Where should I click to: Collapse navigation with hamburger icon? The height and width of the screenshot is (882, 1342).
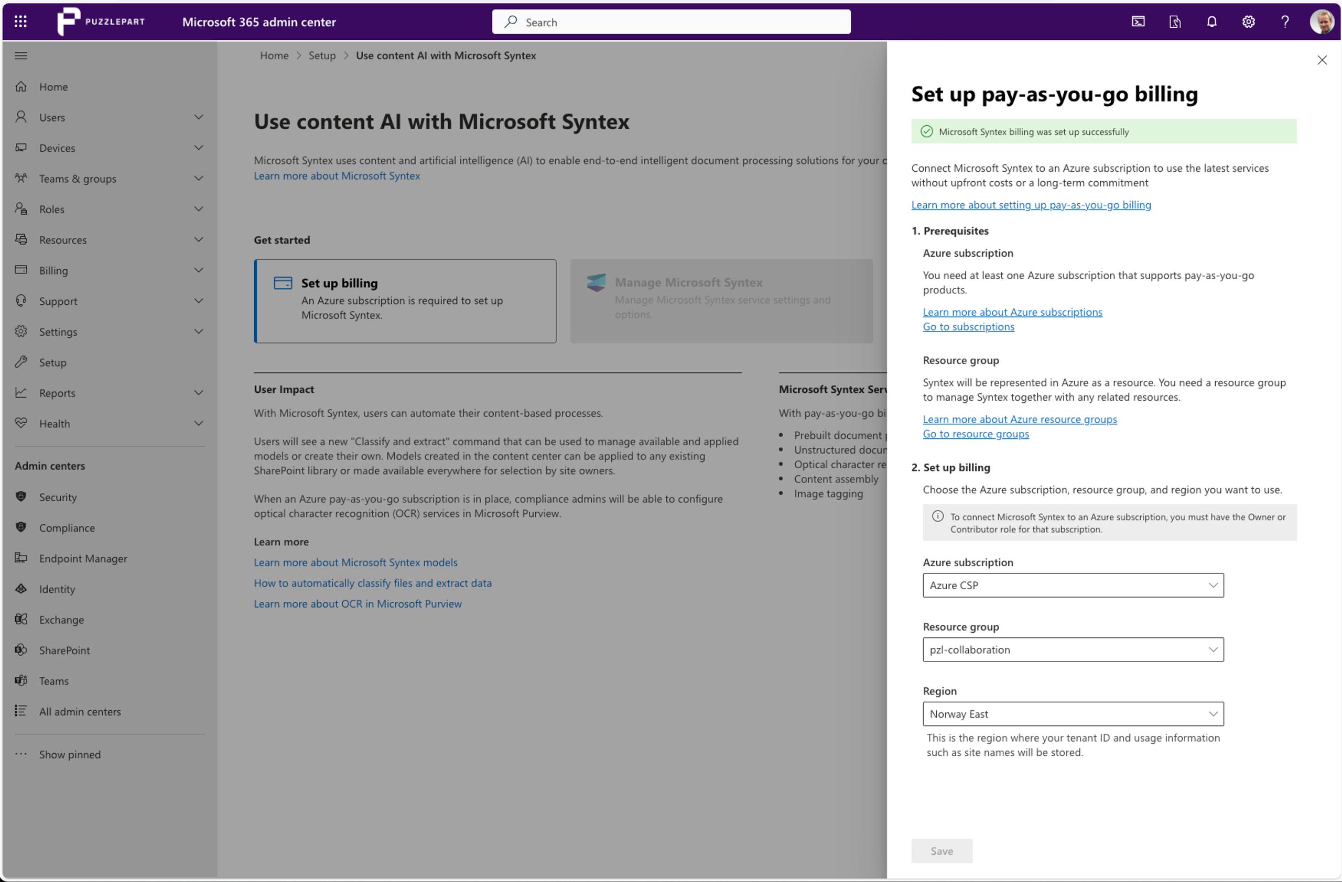21,56
